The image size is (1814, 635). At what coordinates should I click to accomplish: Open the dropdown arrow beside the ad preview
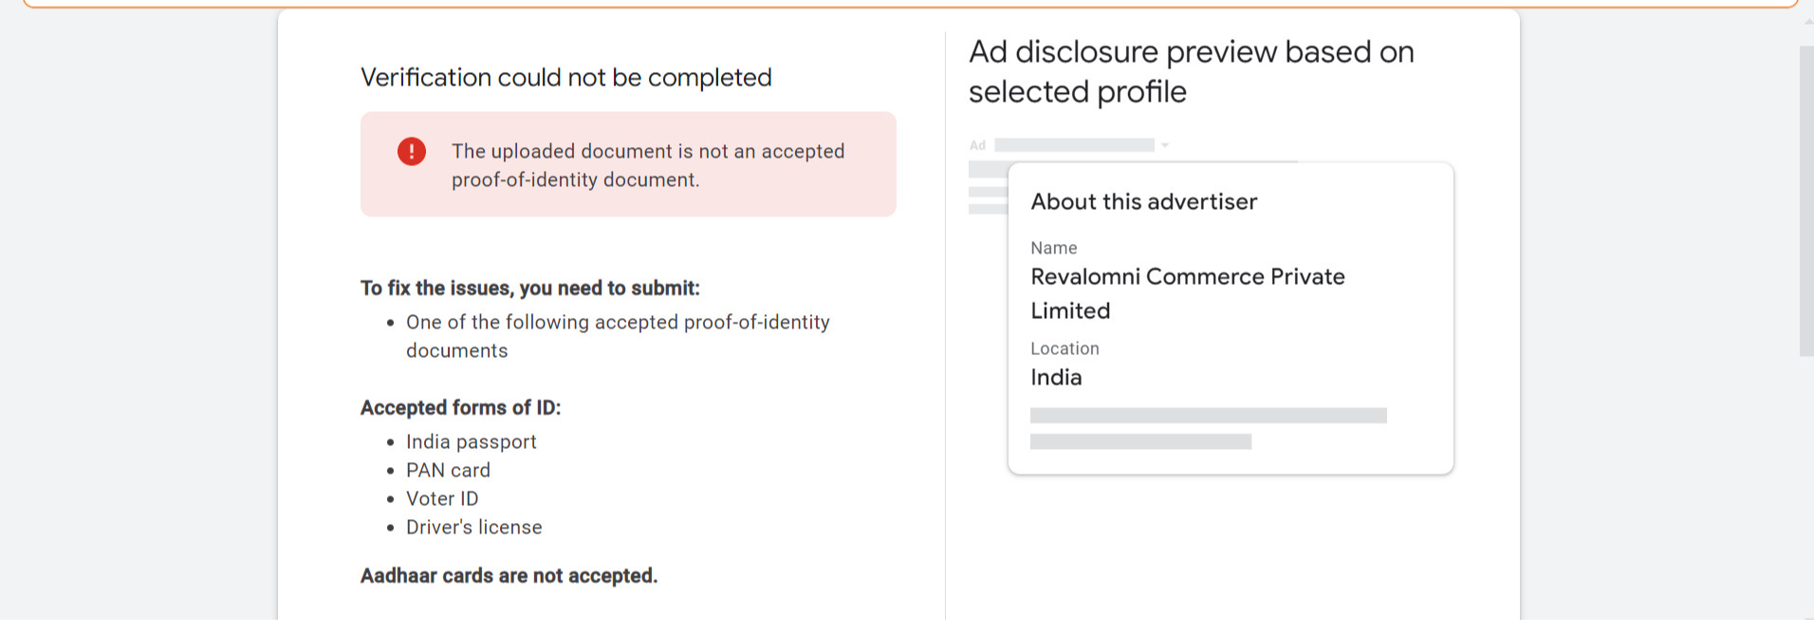pyautogui.click(x=1165, y=145)
